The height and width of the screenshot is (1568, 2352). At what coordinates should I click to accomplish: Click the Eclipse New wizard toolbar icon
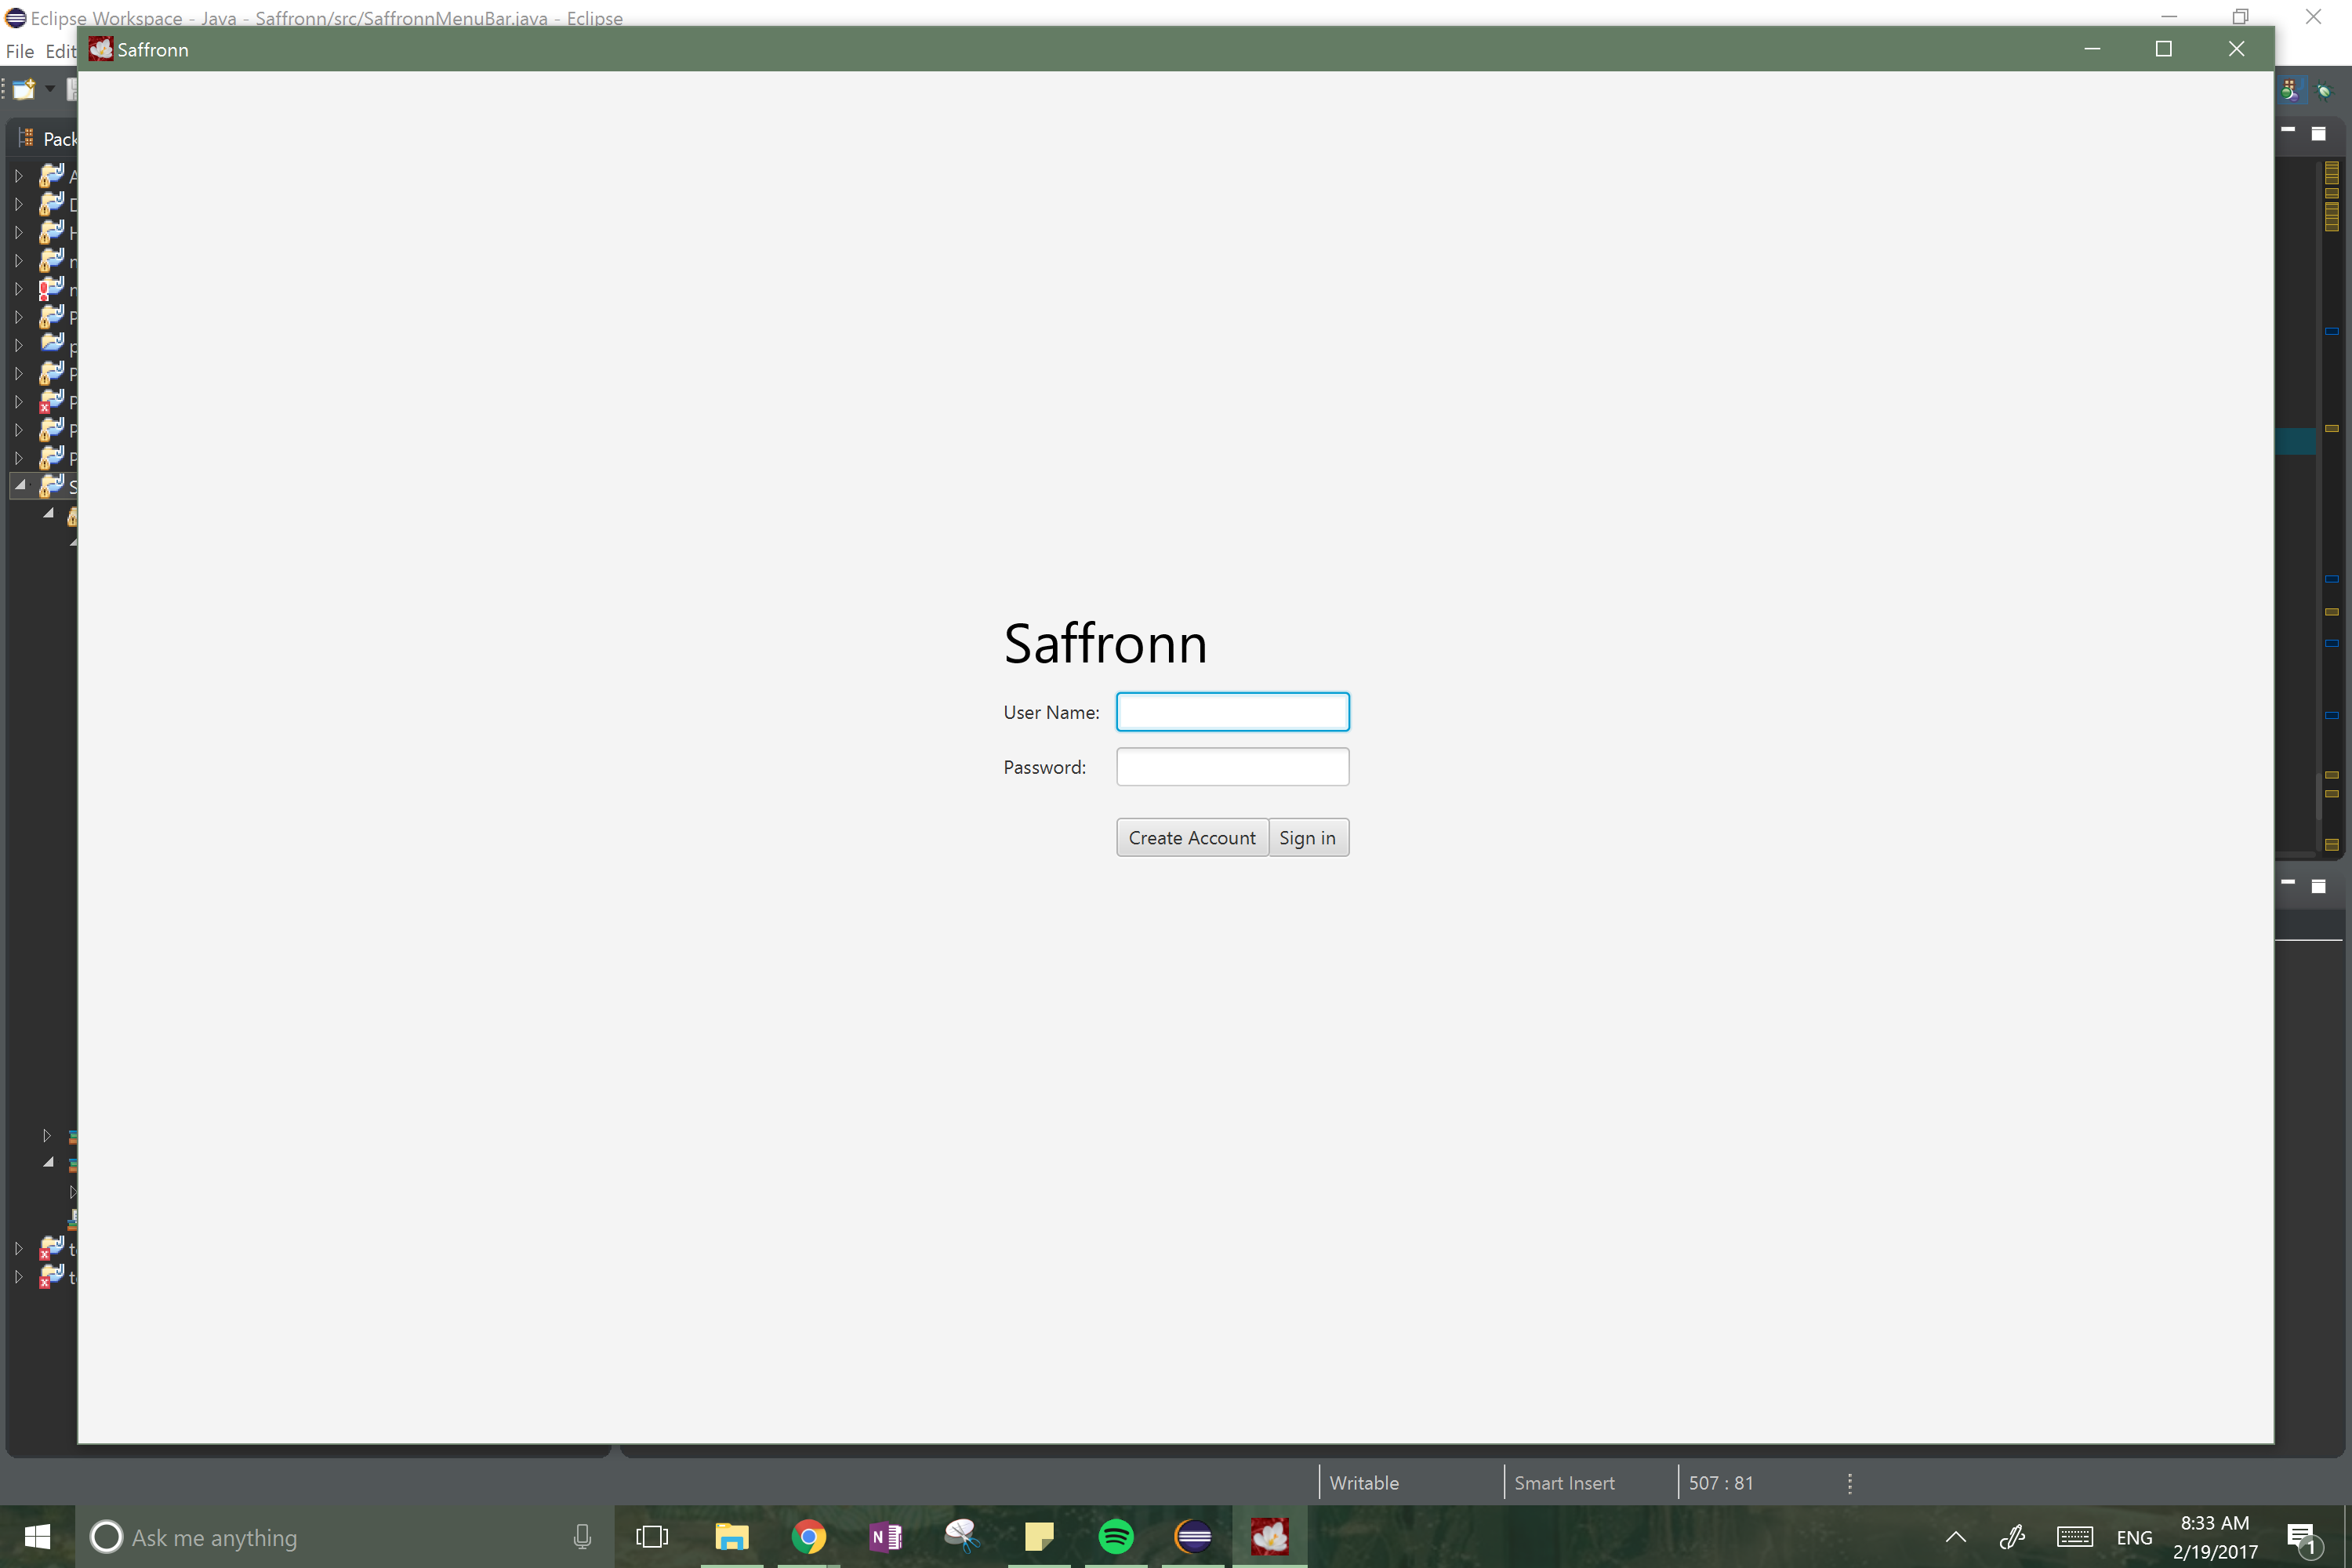click(24, 90)
